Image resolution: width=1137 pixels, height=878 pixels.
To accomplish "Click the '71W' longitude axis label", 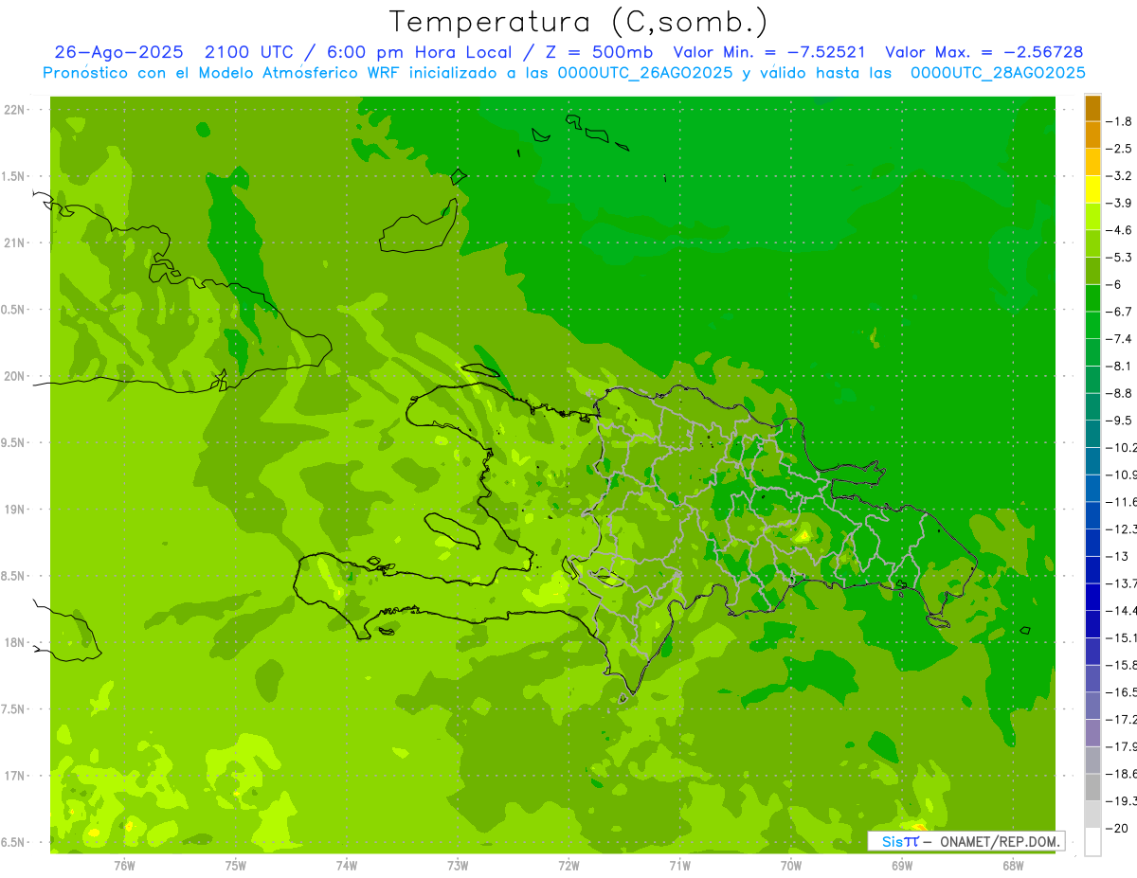I will point(679,866).
